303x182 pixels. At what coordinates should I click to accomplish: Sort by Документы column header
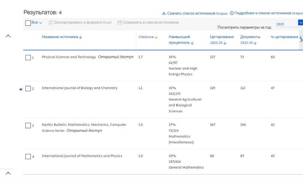pos(250,37)
